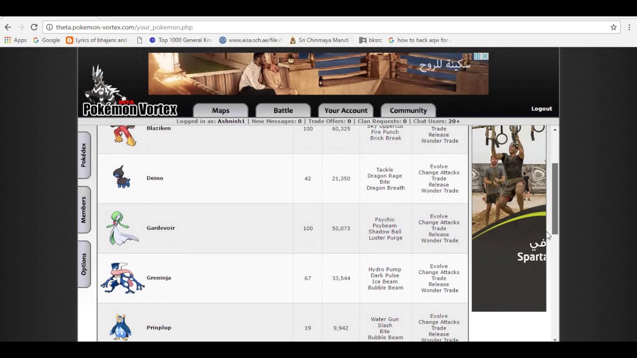Click Change Attacks for Prinplup
The image size is (637, 358).
439,322
